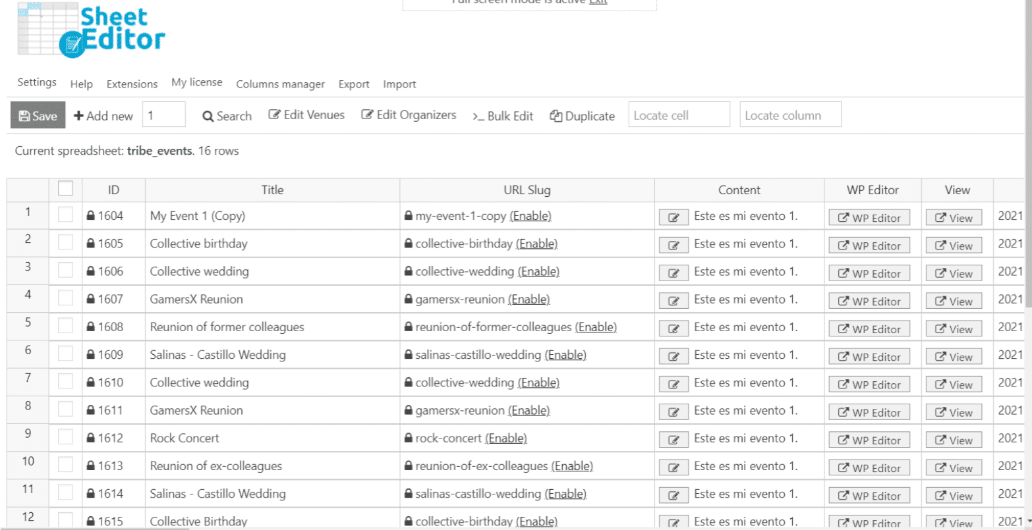The width and height of the screenshot is (1032, 530).
Task: Open content editor icon for Reunion of former colleagues
Action: [674, 329]
